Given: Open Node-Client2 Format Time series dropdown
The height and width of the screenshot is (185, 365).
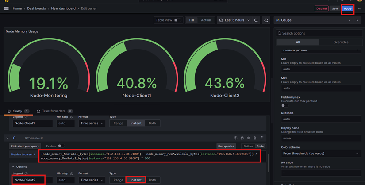Looking at the screenshot, I should 92,180.
